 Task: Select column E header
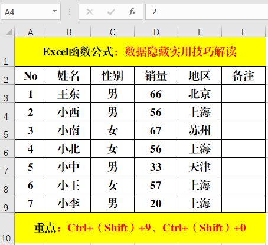[200, 32]
